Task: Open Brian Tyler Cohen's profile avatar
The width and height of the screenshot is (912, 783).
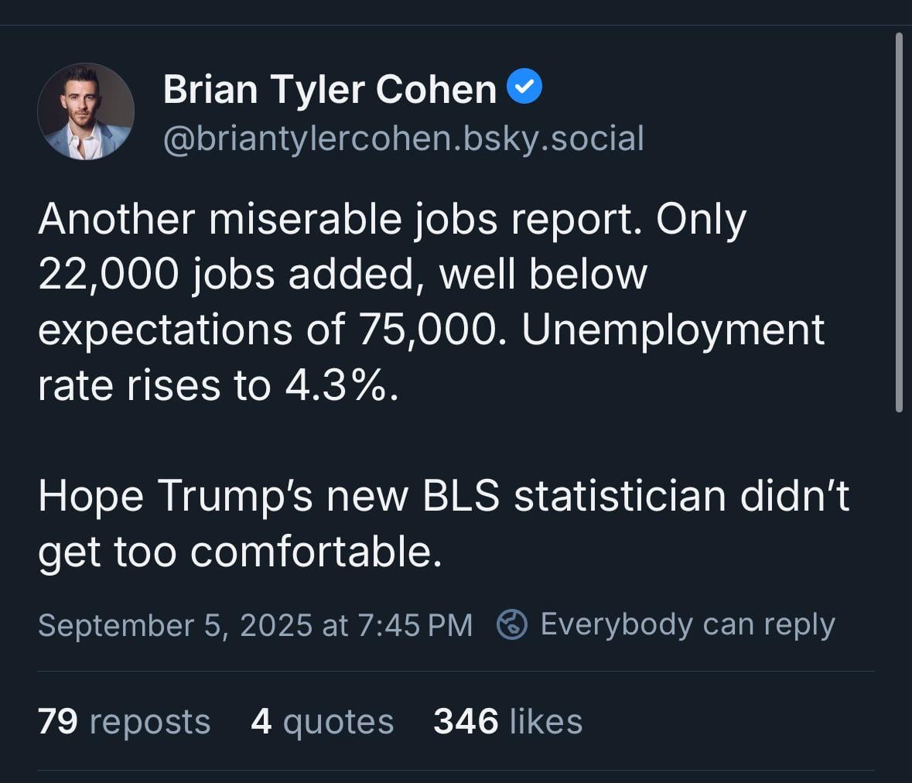Action: point(86,111)
